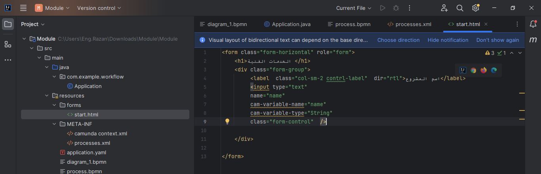Click Choose direction link
Viewport: 541px width, 174px height.
coord(398,40)
